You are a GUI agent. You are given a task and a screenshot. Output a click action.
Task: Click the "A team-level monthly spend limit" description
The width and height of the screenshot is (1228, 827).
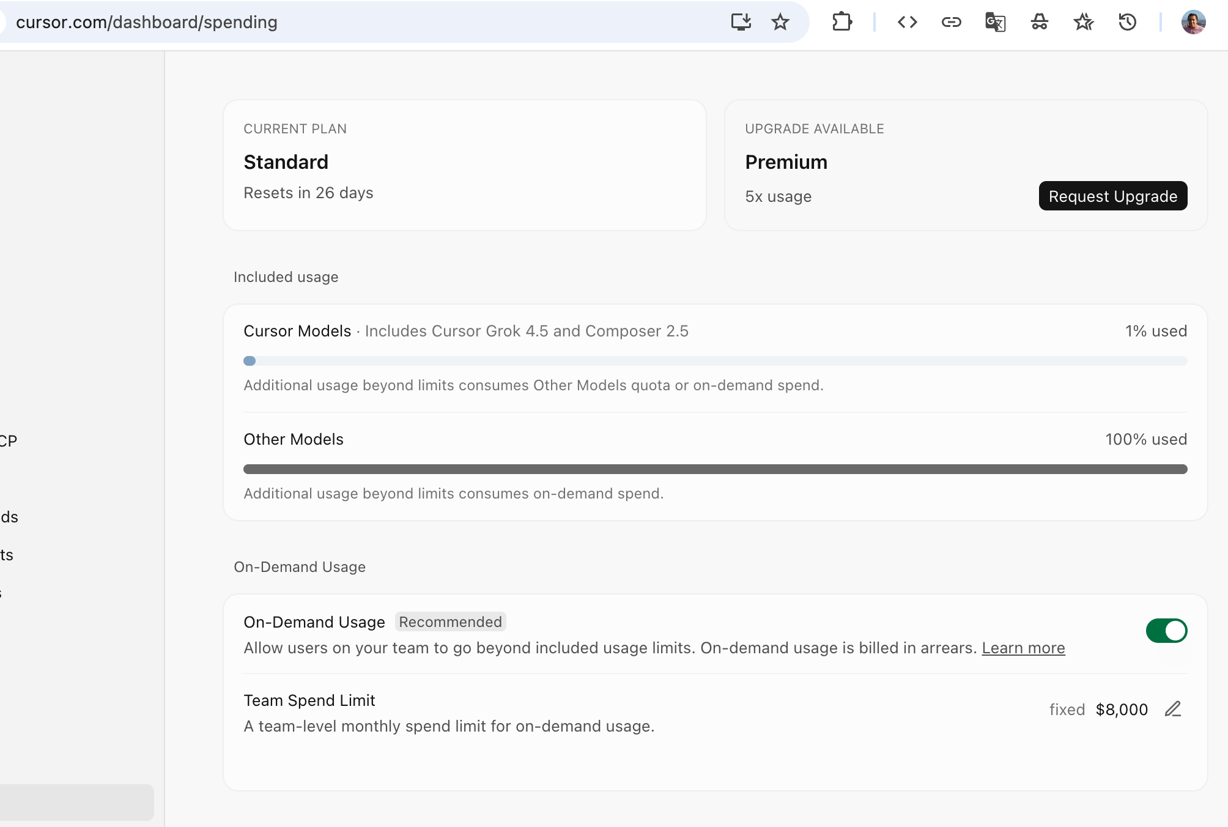click(449, 726)
